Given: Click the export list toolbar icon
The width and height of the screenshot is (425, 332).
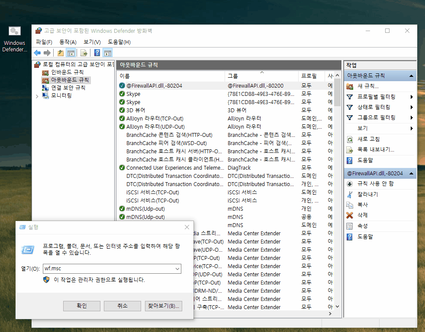Looking at the screenshot, I should 84,53.
